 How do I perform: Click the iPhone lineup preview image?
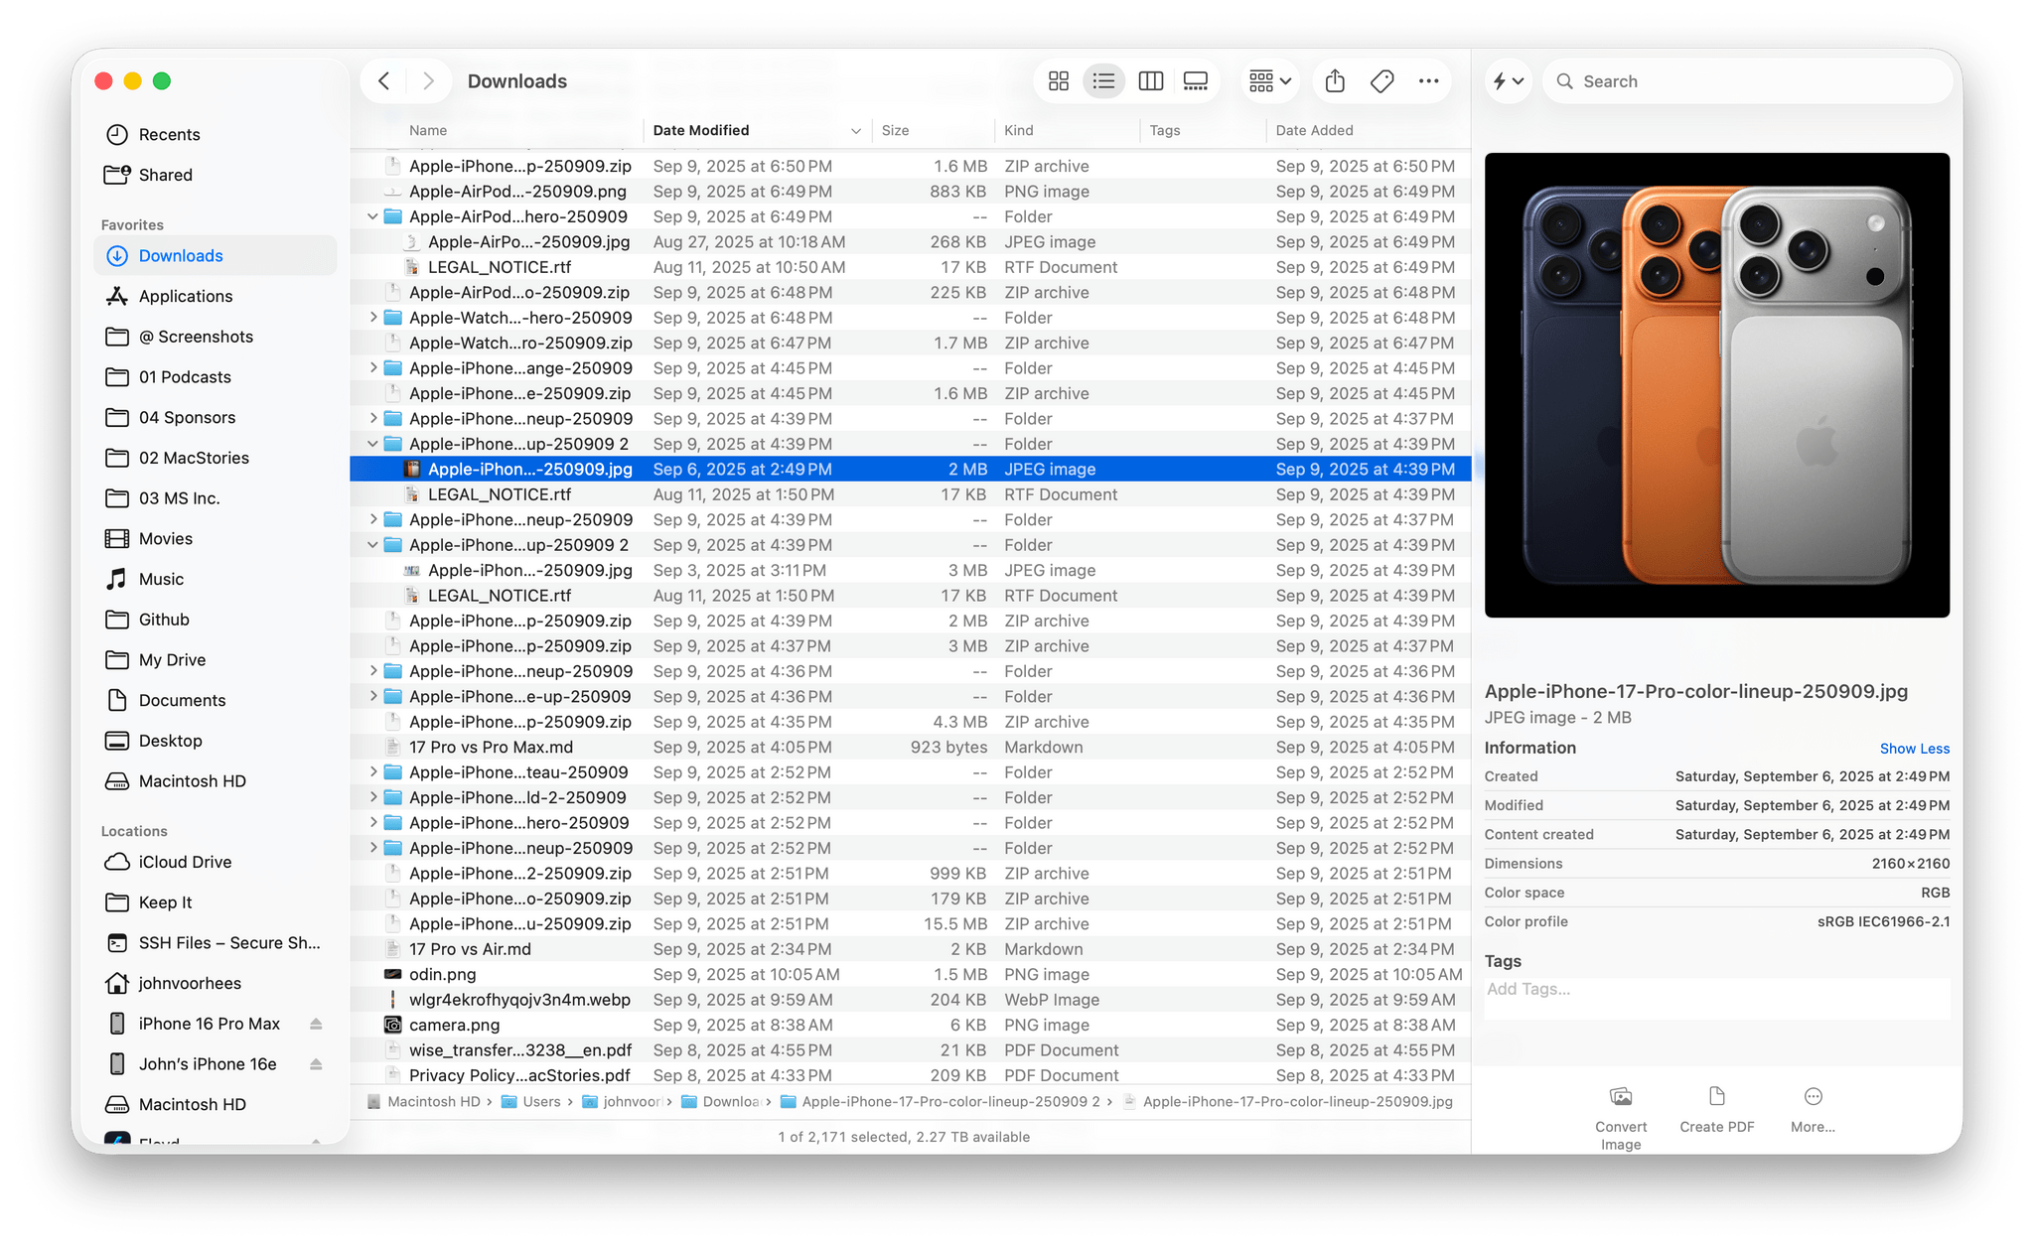click(1716, 385)
